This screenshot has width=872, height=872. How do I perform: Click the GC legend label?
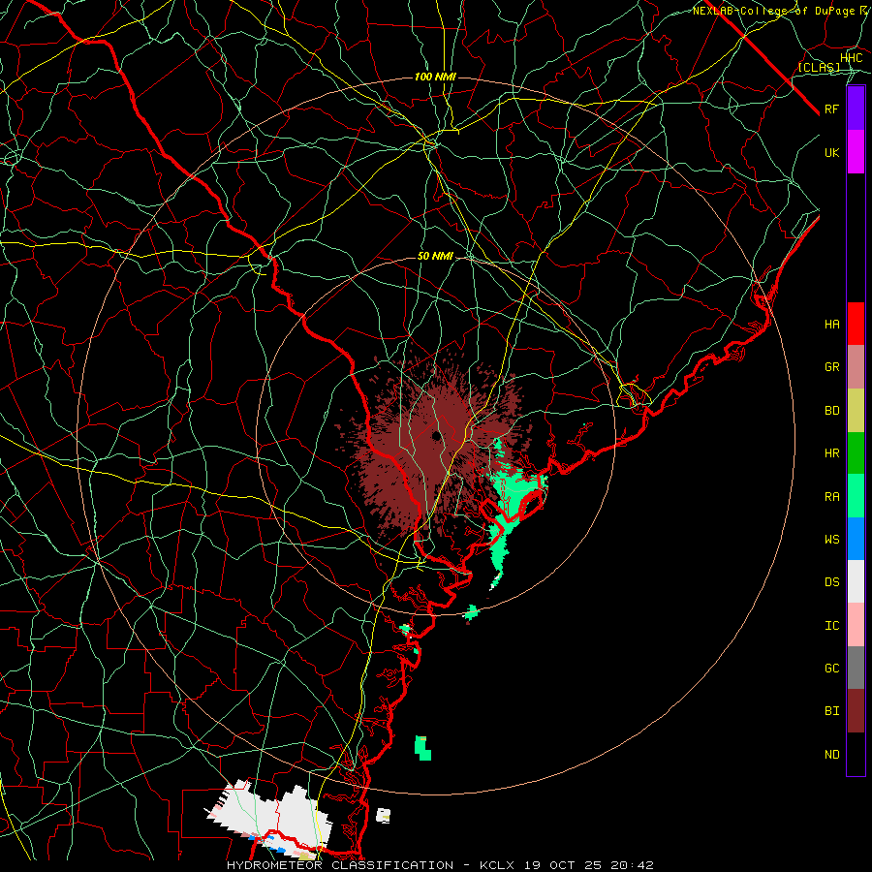pos(831,669)
